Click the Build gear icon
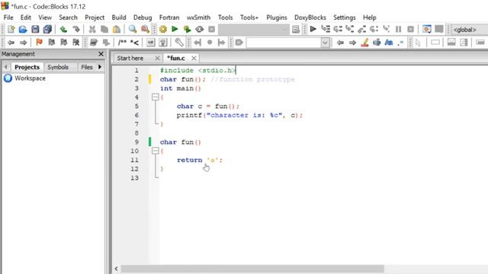This screenshot has width=488, height=274. coord(162,30)
